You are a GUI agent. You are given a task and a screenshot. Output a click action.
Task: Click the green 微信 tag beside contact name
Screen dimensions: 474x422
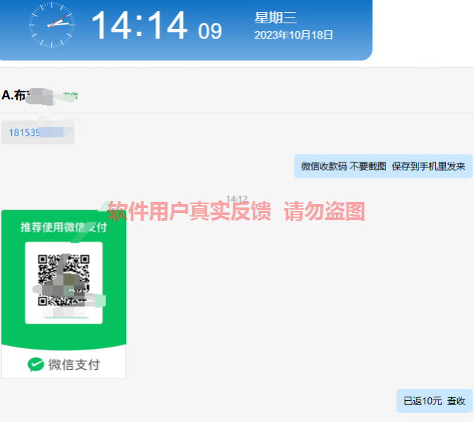point(70,96)
